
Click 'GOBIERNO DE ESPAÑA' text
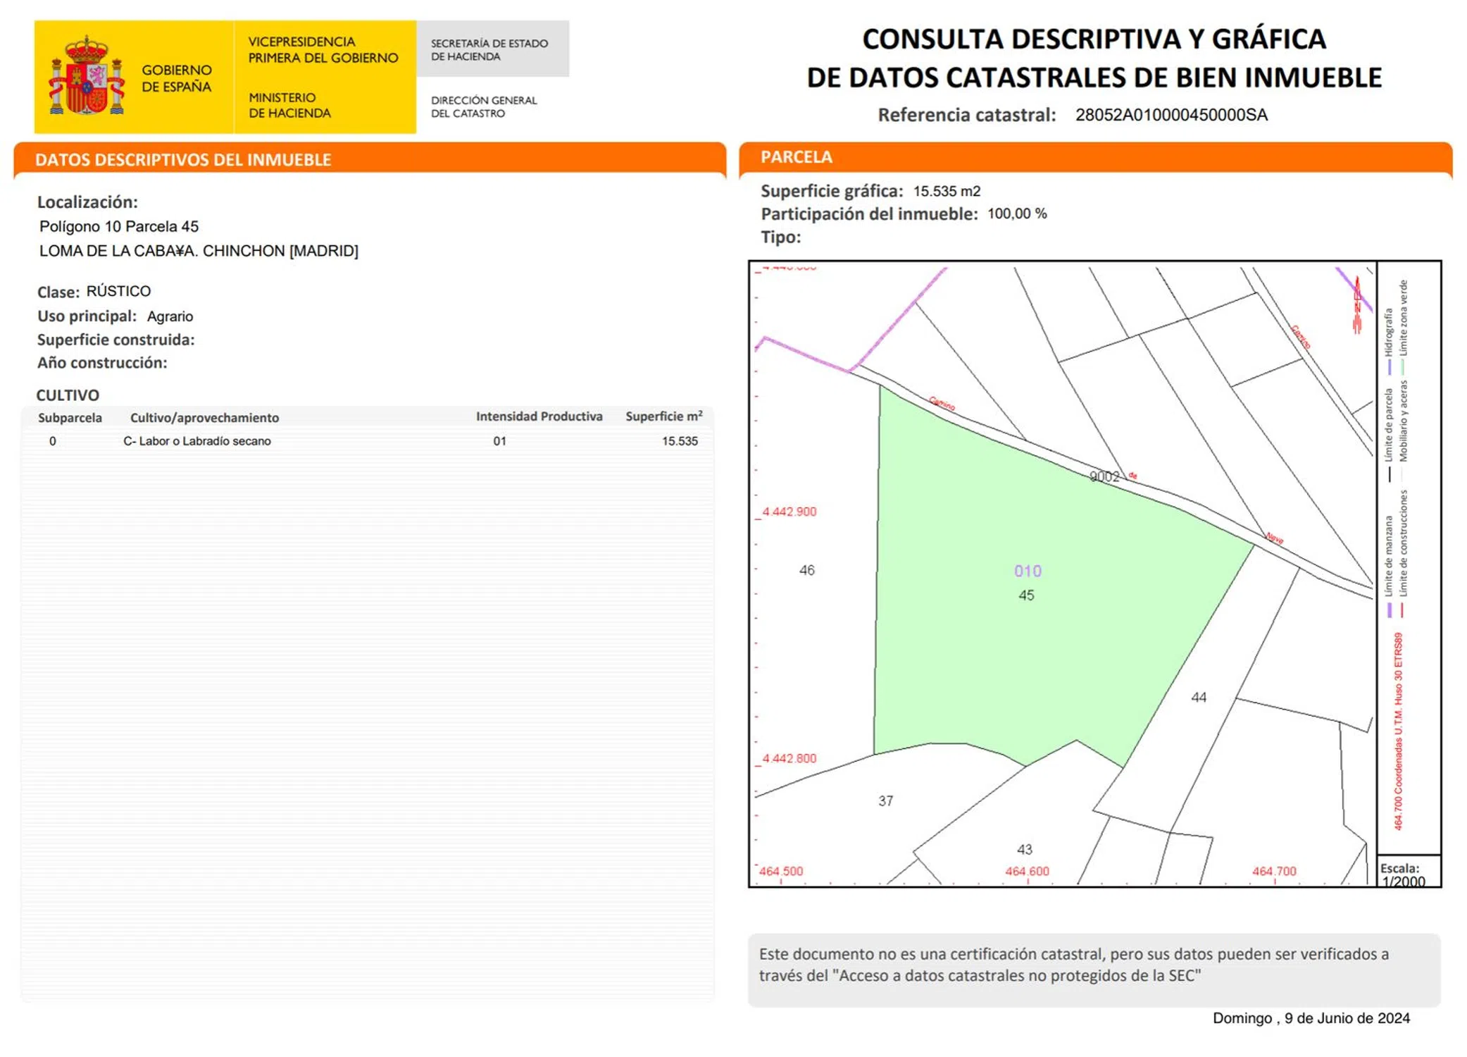click(x=177, y=78)
